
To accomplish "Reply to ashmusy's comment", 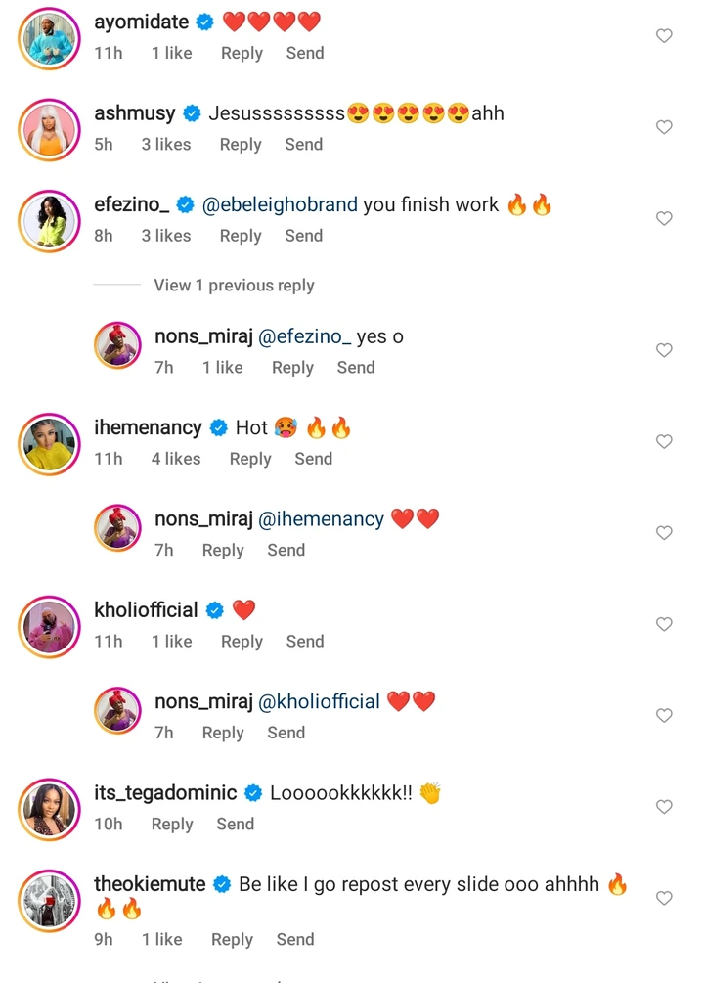I will (x=241, y=144).
